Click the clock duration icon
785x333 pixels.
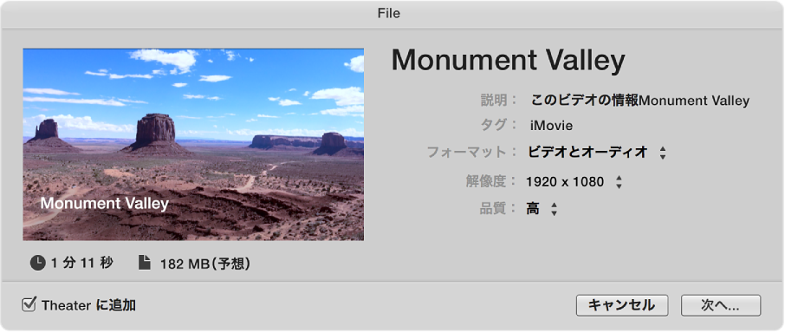(37, 263)
